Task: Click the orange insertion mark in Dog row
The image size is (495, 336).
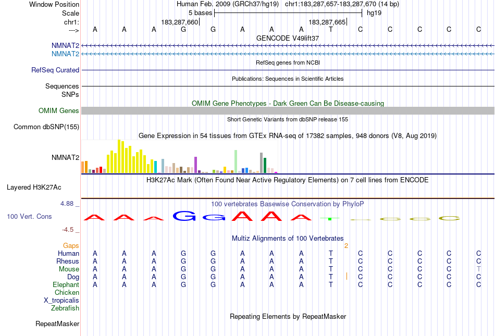Action: 346,277
